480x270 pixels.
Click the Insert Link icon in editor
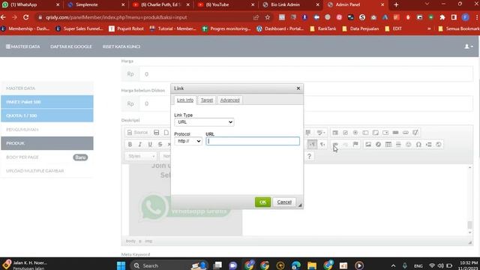point(335,145)
